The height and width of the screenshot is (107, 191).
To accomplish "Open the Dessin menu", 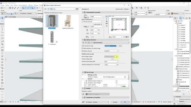I will point(16,5).
